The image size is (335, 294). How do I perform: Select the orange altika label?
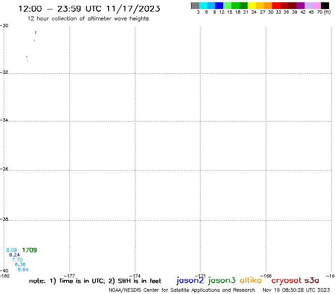click(x=251, y=280)
